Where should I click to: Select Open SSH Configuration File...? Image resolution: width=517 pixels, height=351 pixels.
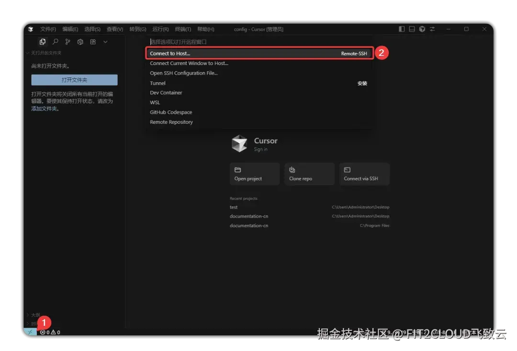point(259,73)
